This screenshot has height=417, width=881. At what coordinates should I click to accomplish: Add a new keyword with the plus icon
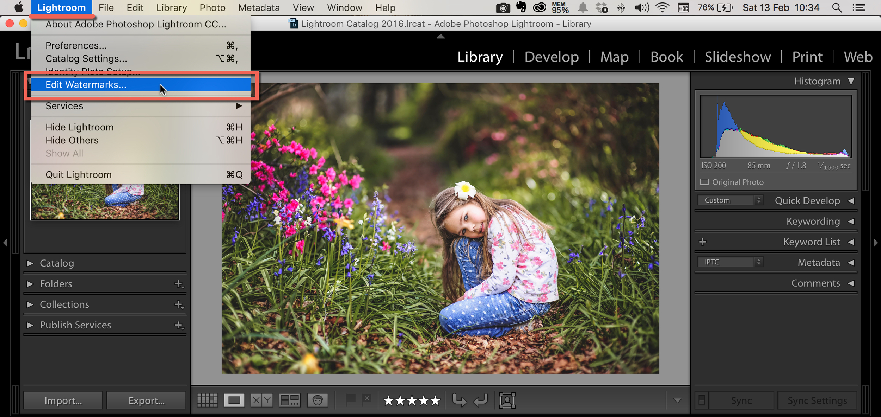click(x=703, y=242)
